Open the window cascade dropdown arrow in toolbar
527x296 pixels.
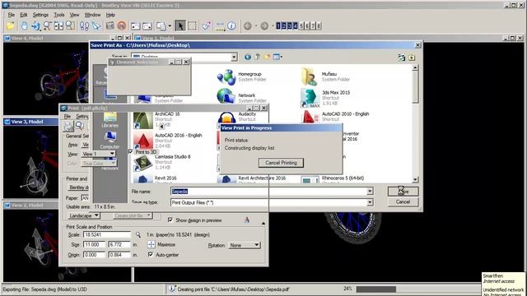click(170, 25)
